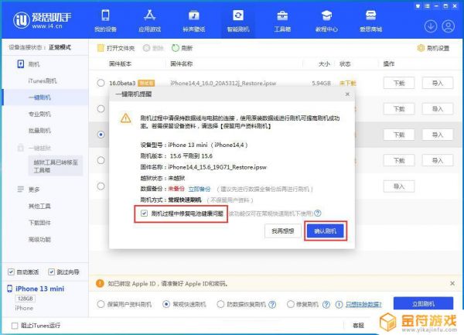The height and width of the screenshot is (335, 464).
Task: Select 常规快速刷机 radio option
Action: point(166,304)
